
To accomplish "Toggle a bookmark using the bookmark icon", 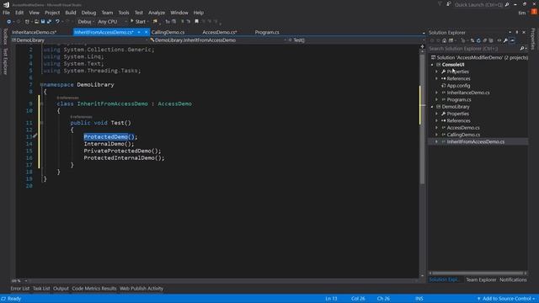I will [196, 22].
